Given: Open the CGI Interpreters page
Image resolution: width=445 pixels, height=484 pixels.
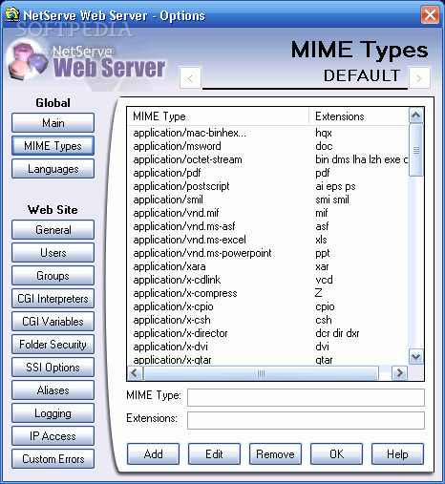Looking at the screenshot, I should tap(53, 299).
